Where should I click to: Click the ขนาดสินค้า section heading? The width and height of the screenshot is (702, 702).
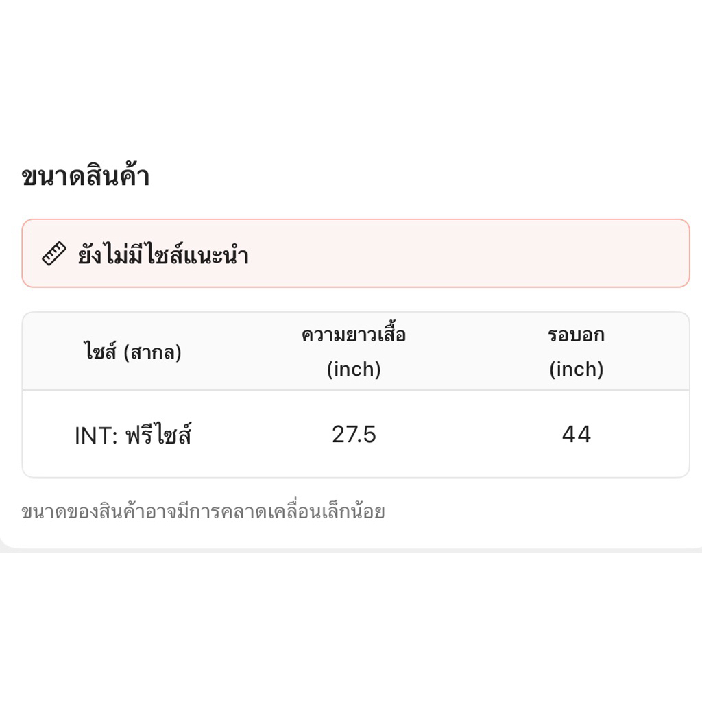[x=86, y=177]
